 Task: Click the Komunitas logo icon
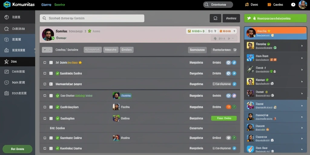click(7, 4)
